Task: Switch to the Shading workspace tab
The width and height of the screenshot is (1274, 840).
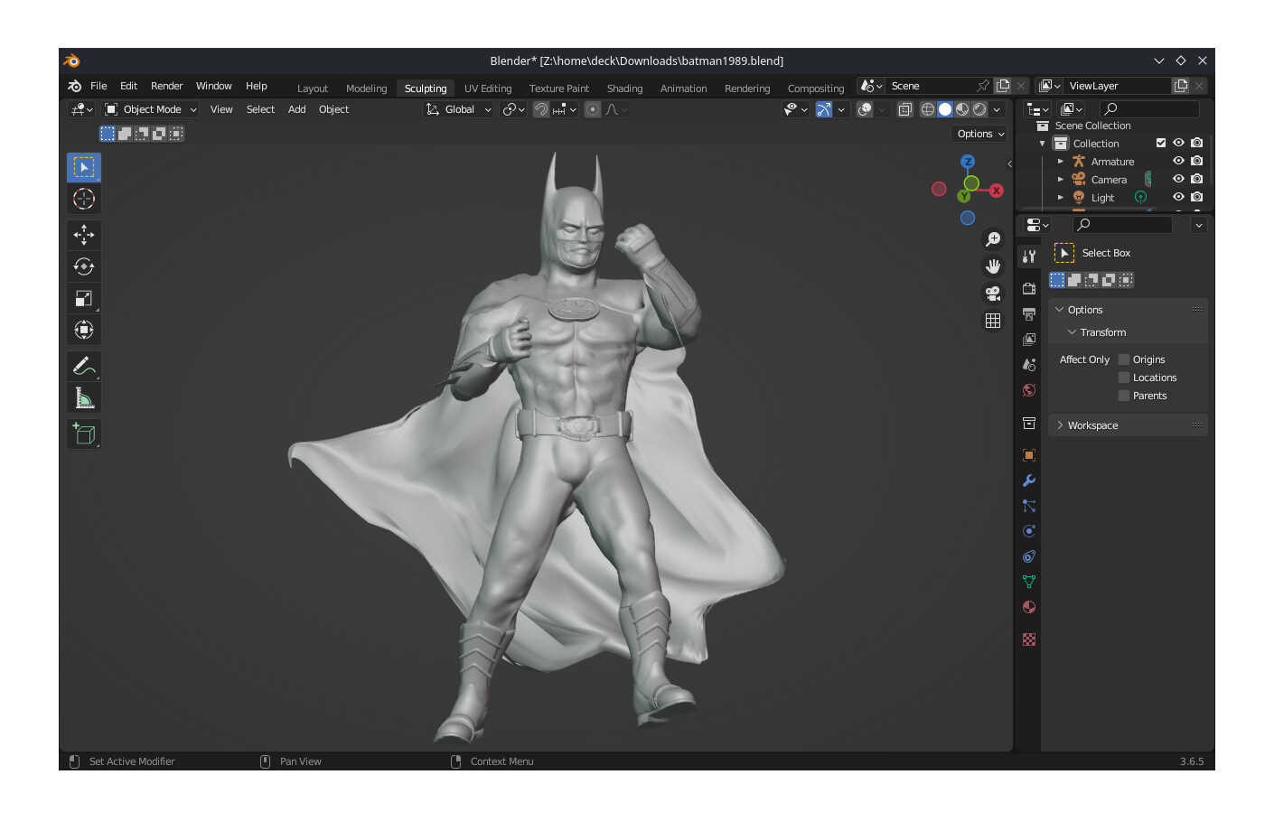Action: [624, 89]
